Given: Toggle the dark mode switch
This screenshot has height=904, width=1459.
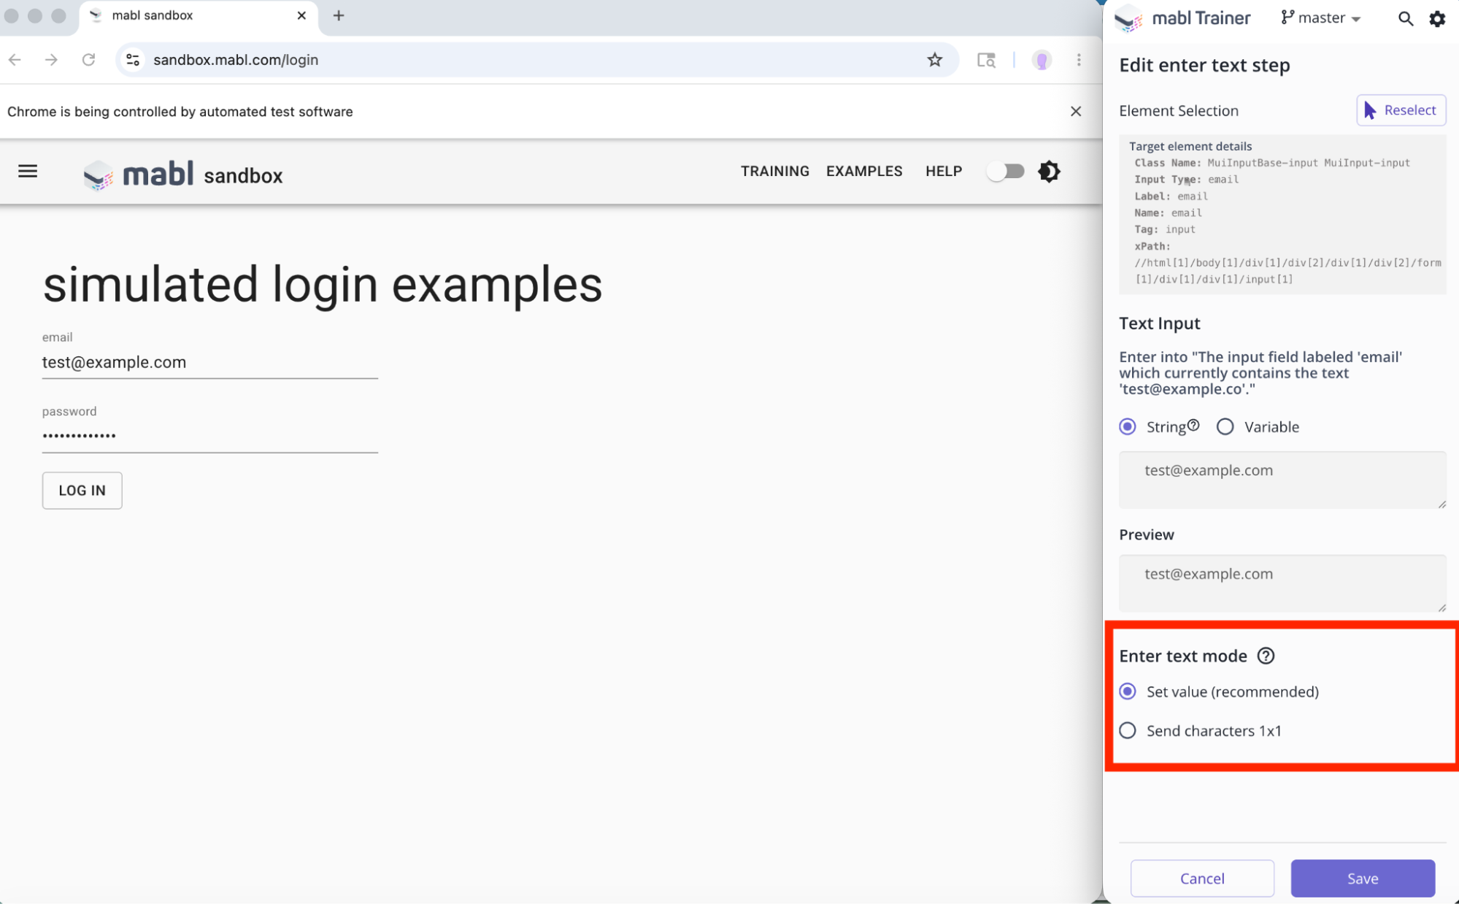Looking at the screenshot, I should [1006, 172].
